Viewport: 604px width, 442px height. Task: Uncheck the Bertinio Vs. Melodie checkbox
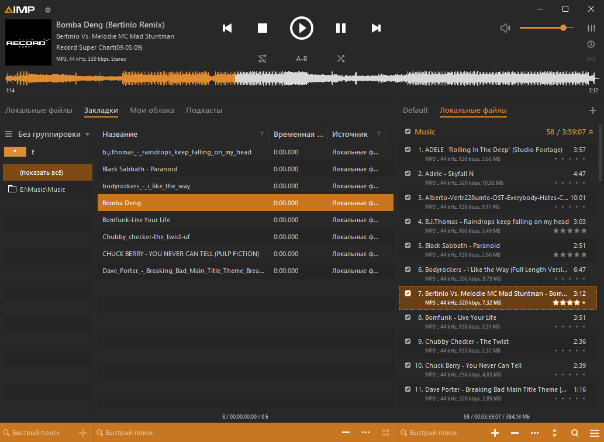[408, 293]
